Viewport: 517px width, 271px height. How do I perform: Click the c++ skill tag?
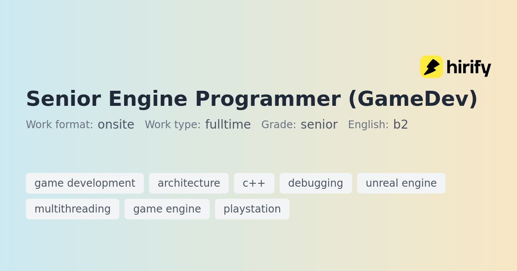[x=254, y=183]
